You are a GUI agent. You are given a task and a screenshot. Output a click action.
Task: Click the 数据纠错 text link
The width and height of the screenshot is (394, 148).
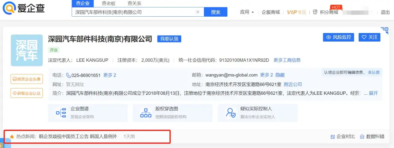(x=375, y=136)
